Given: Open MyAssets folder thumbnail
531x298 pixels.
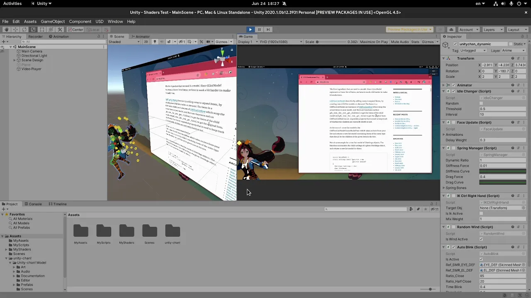Looking at the screenshot, I should click(x=80, y=231).
